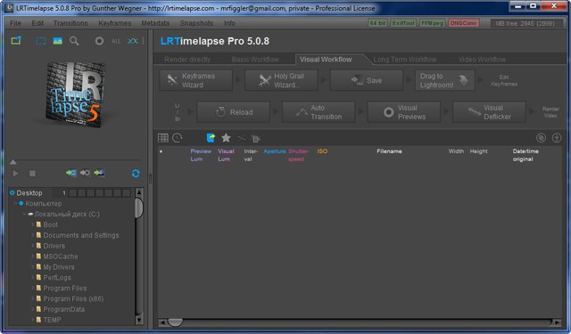Click the Reload button
This screenshot has height=334, width=571.
[x=233, y=112]
